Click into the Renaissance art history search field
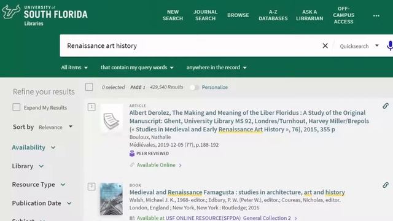Screen dimensions: 393x221 190,46
